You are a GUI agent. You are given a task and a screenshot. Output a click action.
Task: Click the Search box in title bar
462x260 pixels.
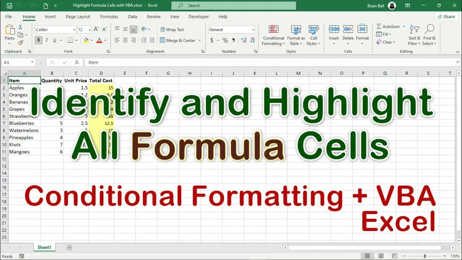click(x=234, y=5)
